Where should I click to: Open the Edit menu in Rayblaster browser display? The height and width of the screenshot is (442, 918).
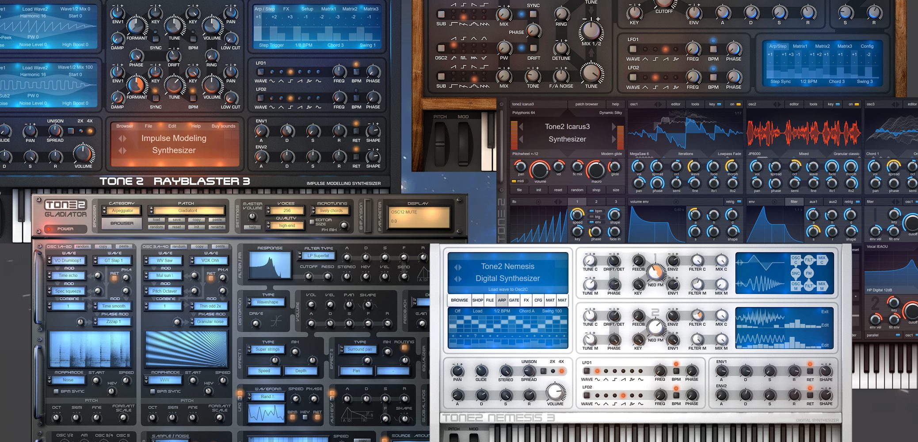pos(172,126)
